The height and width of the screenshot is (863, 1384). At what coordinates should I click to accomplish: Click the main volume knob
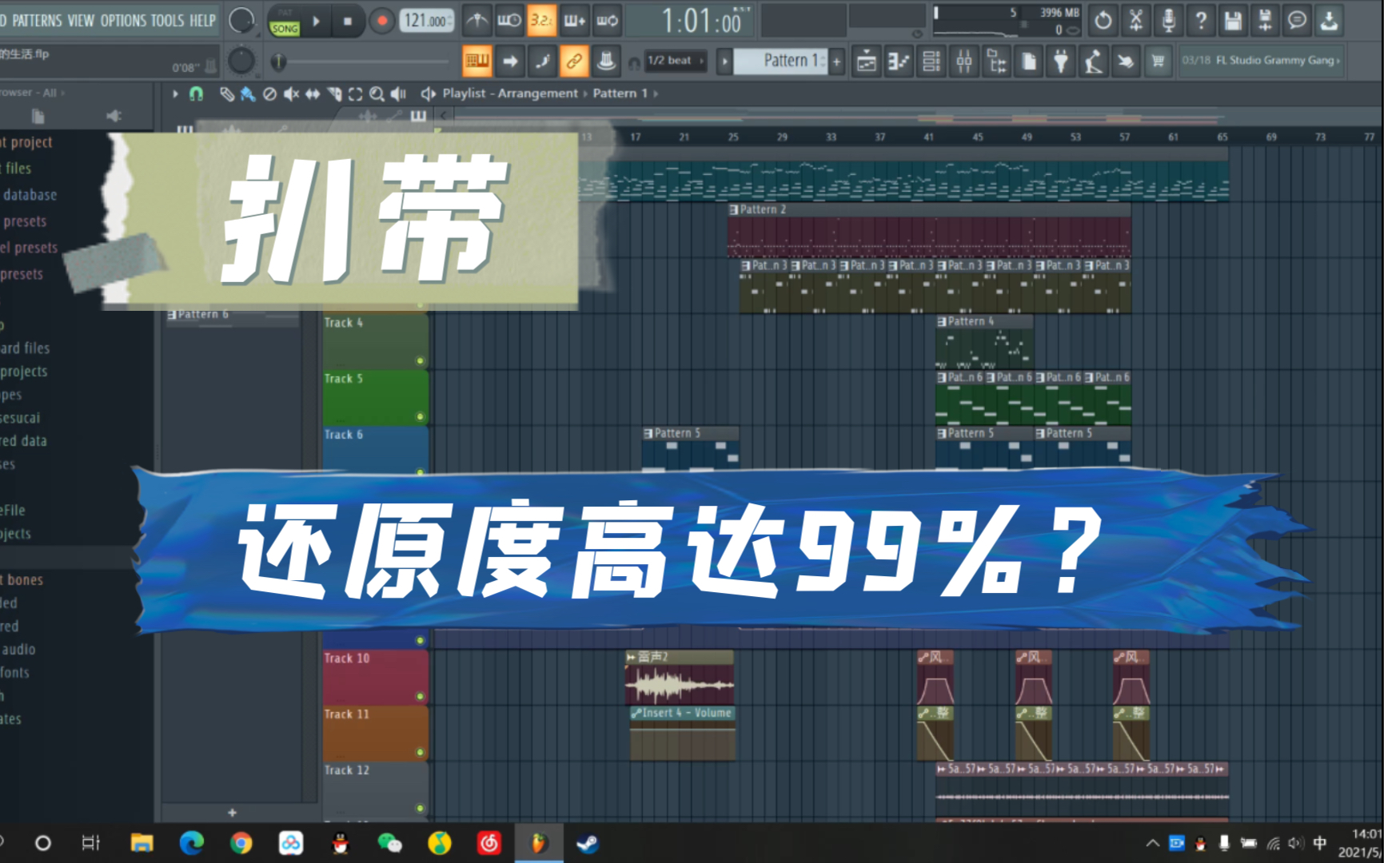(x=241, y=21)
